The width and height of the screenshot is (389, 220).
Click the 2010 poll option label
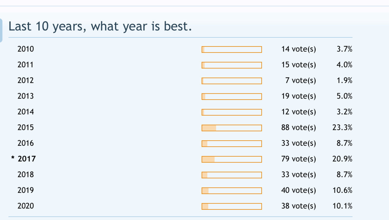(x=26, y=49)
